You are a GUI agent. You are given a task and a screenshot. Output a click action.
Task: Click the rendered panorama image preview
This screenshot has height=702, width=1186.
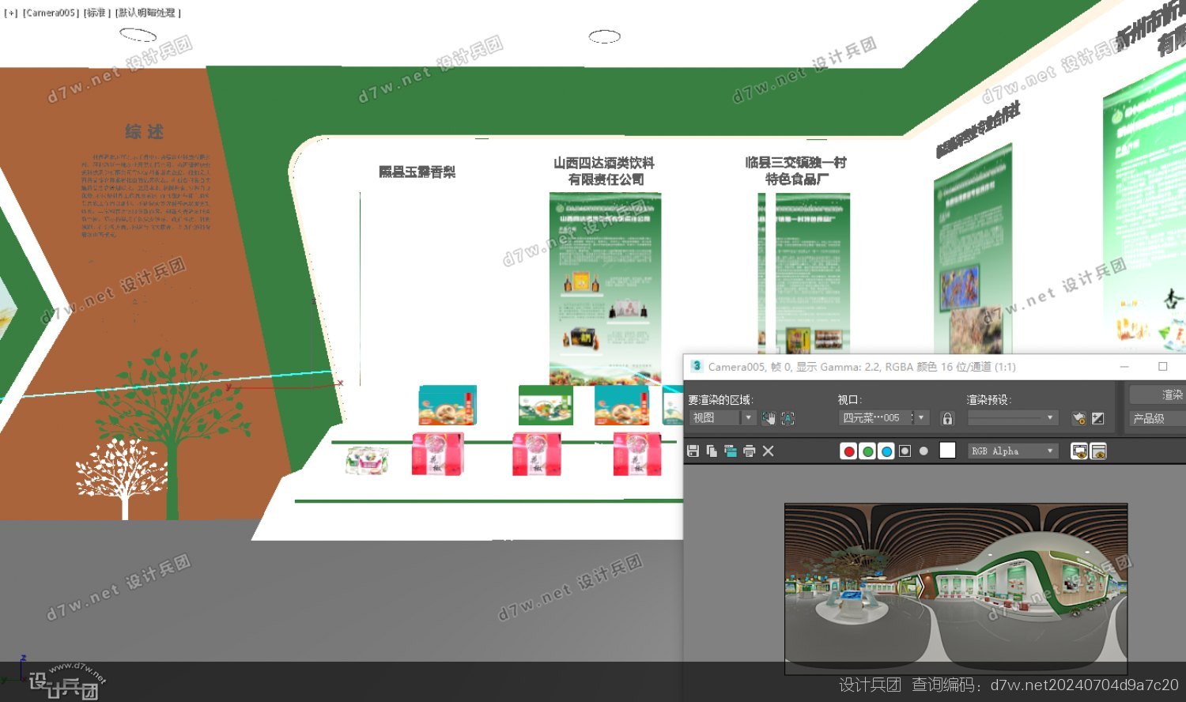click(956, 589)
